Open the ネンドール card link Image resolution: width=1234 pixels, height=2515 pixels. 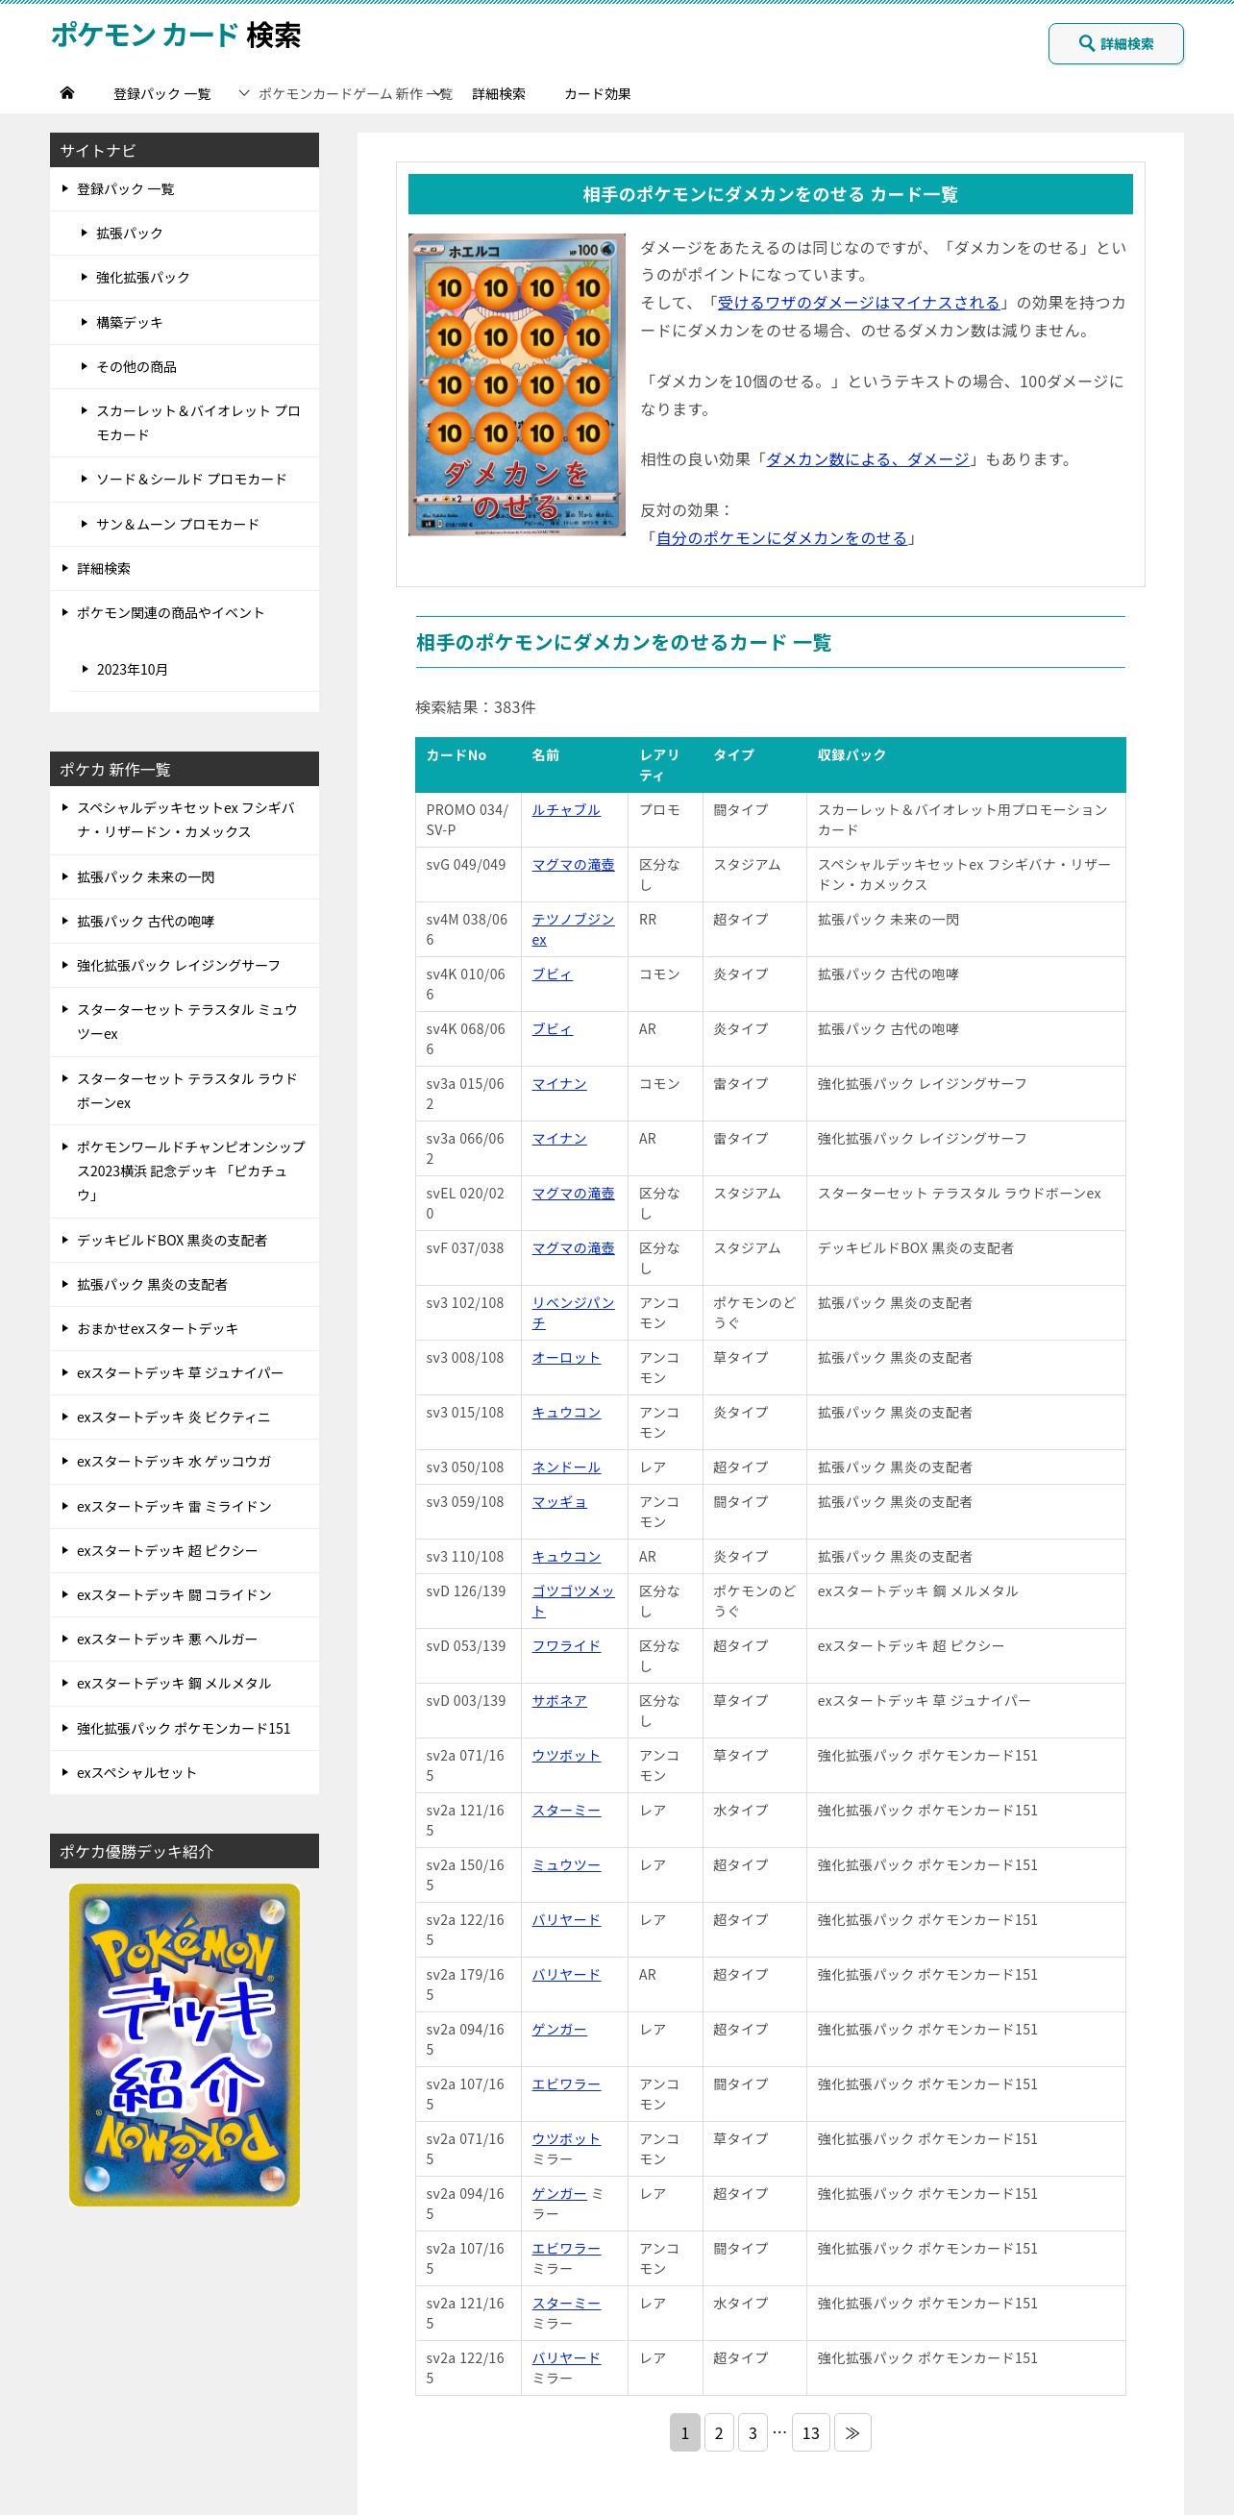coord(566,1467)
